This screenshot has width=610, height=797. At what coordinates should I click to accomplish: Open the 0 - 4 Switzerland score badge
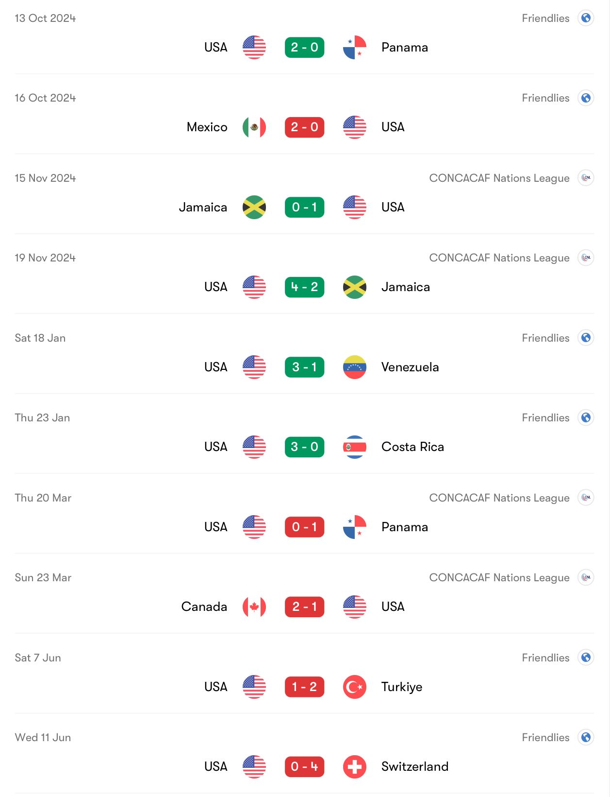(x=304, y=767)
